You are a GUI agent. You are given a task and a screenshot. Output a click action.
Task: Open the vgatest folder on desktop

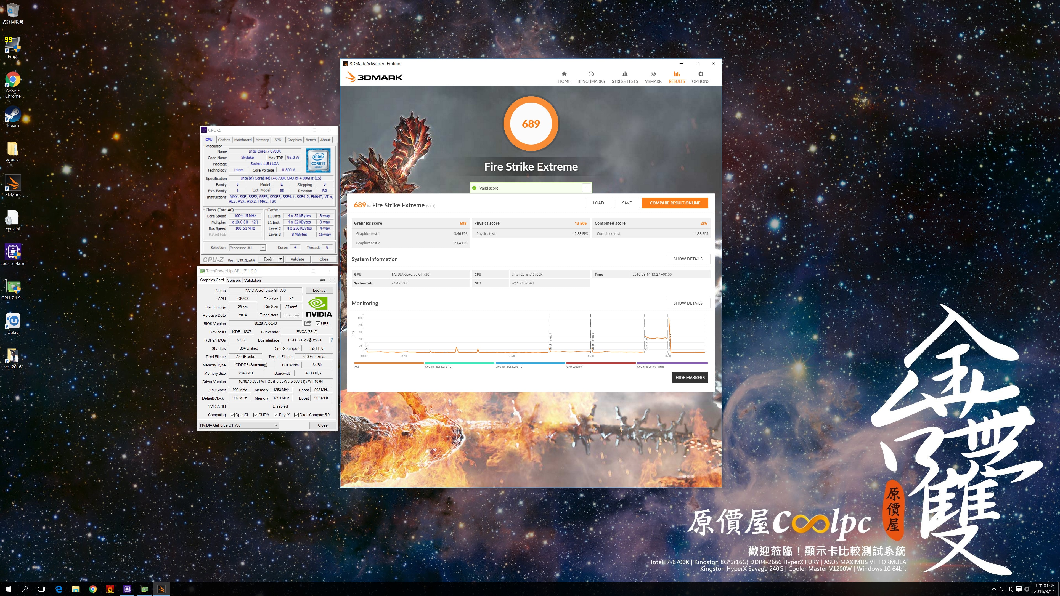[13, 151]
